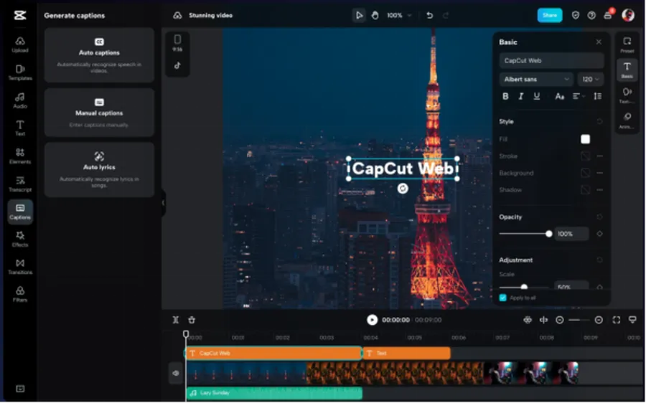Open the Effects sidebar section
The image size is (646, 403).
click(x=20, y=240)
